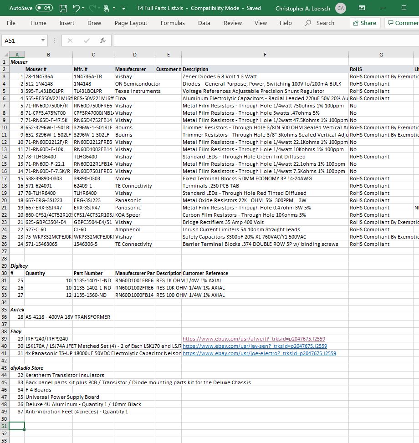This screenshot has width=419, height=443.
Task: Click the Share button
Action: [x=365, y=23]
